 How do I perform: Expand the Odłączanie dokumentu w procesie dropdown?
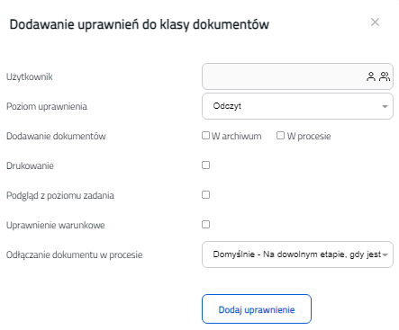[297, 254]
